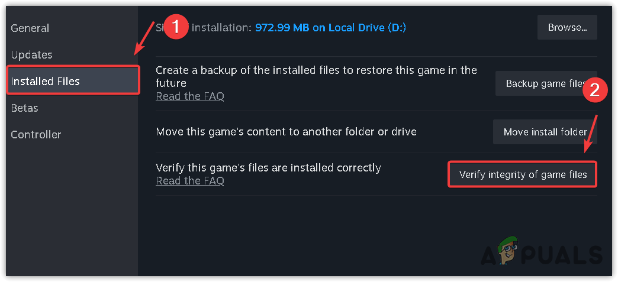This screenshot has width=618, height=282.
Task: Select the Installed Files tab
Action: coord(46,81)
